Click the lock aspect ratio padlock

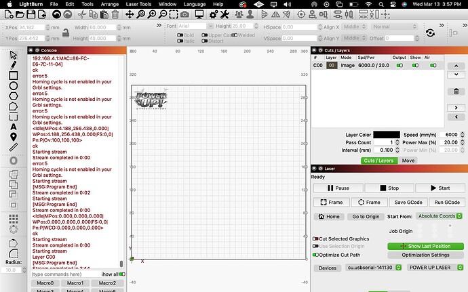tap(66, 33)
